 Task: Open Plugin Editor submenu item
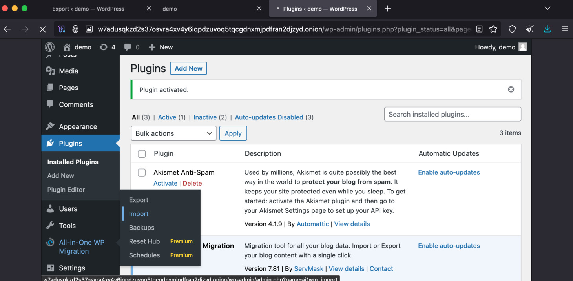(66, 190)
